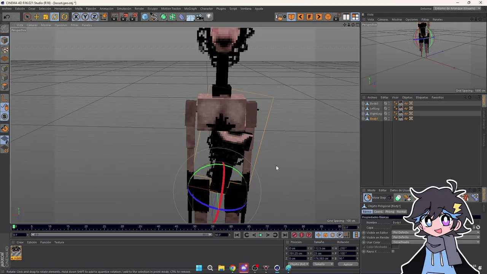Open the MoGraph menu
Image resolution: width=487 pixels, height=274 pixels.
pos(191,8)
